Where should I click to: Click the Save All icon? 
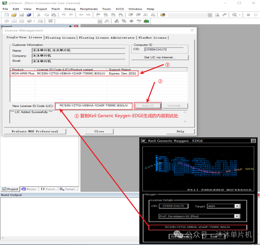[x=29, y=15]
